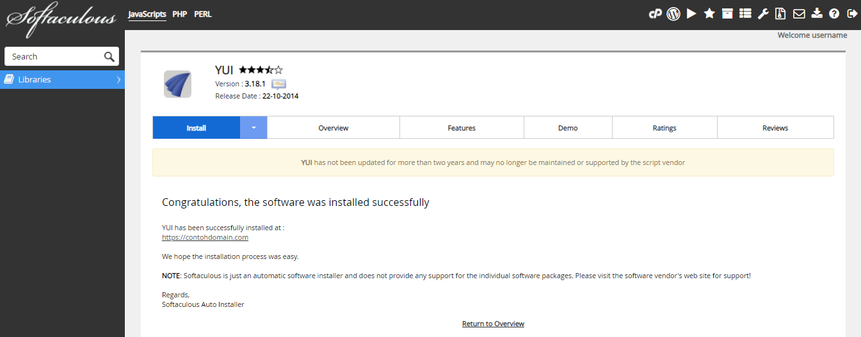Select the PERL scripts menu
The height and width of the screenshot is (337, 861).
203,14
